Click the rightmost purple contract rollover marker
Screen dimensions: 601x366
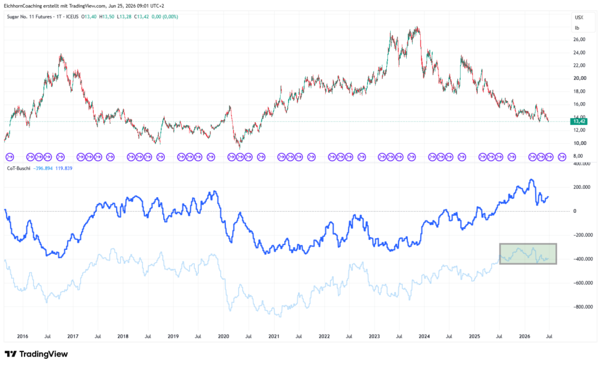[x=562, y=157]
